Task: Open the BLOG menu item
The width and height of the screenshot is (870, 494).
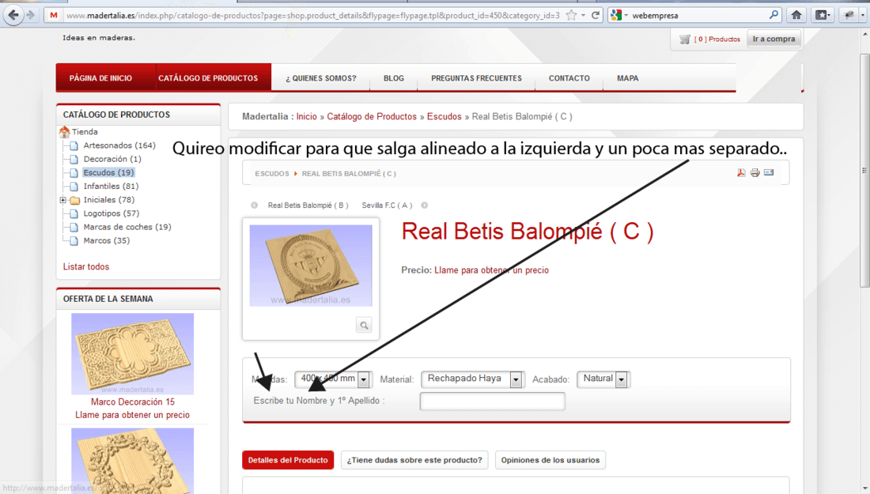Action: pos(394,78)
